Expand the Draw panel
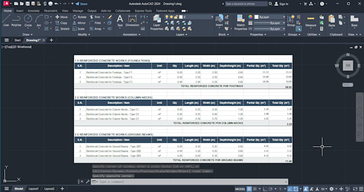Image resolution: width=364 pixels, height=192 pixels. pos(27,35)
